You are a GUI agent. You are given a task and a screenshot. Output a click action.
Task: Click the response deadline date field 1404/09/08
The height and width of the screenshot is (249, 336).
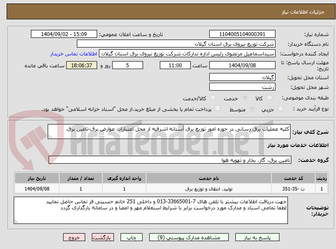pyautogui.click(x=242, y=66)
